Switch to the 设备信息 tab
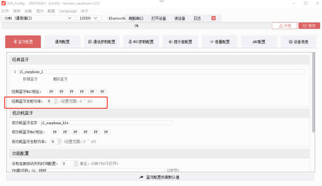The height and width of the screenshot is (186, 322). tap(298, 42)
